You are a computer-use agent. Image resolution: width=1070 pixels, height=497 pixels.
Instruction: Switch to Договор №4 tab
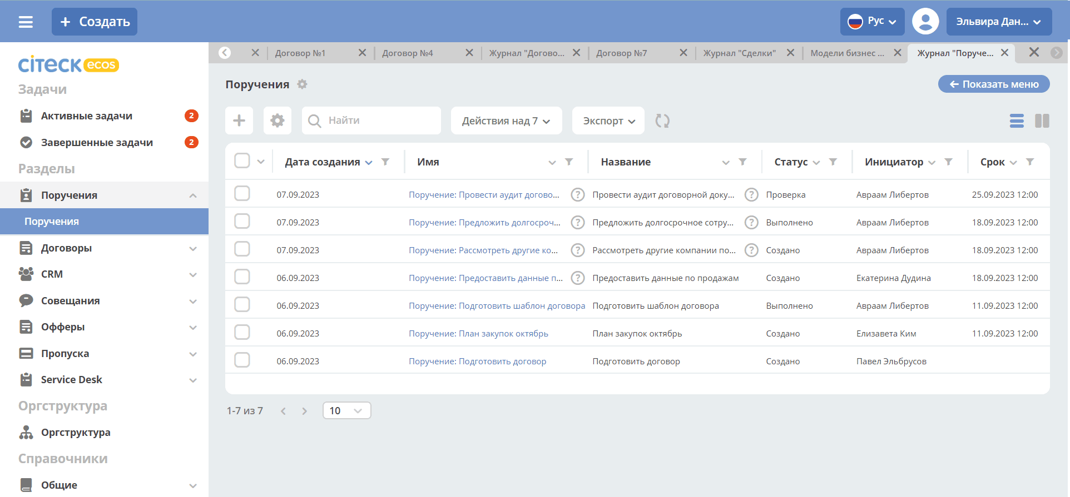(408, 53)
